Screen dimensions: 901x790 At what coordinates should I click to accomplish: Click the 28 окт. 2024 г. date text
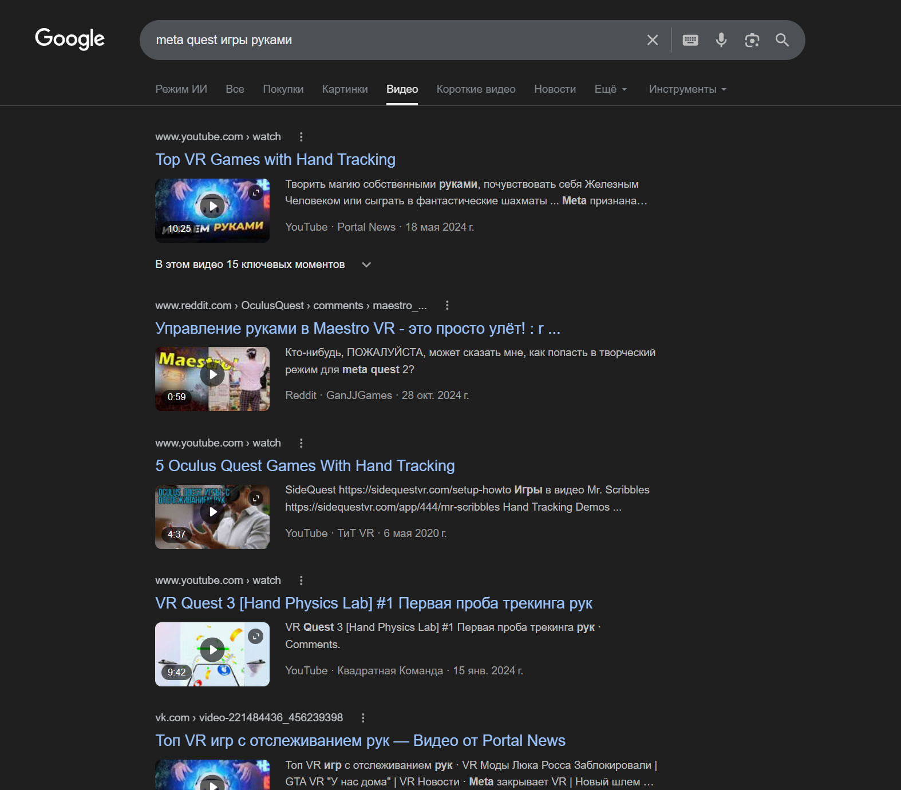coord(435,396)
